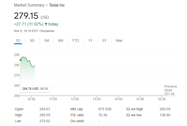The width and height of the screenshot is (187, 126).
Task: Open the Disclaimer link
Action: [47, 31]
